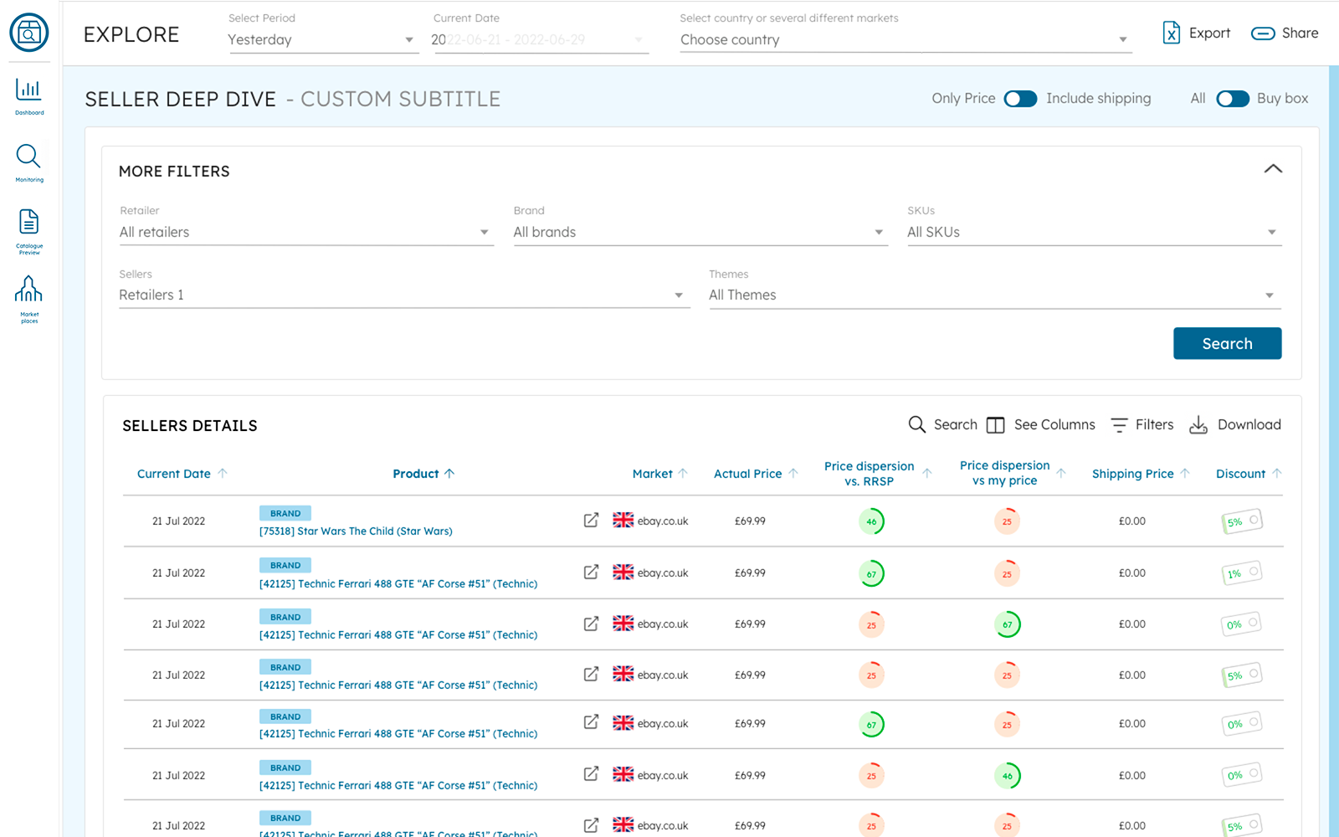This screenshot has width=1339, height=837.
Task: Sort by Price dispersion vs my price arrow
Action: 1061,474
